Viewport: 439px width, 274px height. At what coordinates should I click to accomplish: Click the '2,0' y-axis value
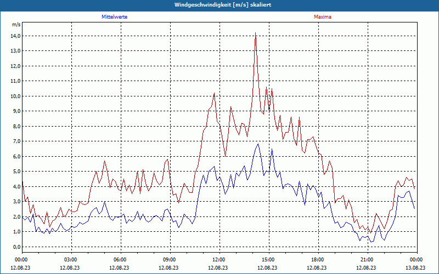(16, 216)
